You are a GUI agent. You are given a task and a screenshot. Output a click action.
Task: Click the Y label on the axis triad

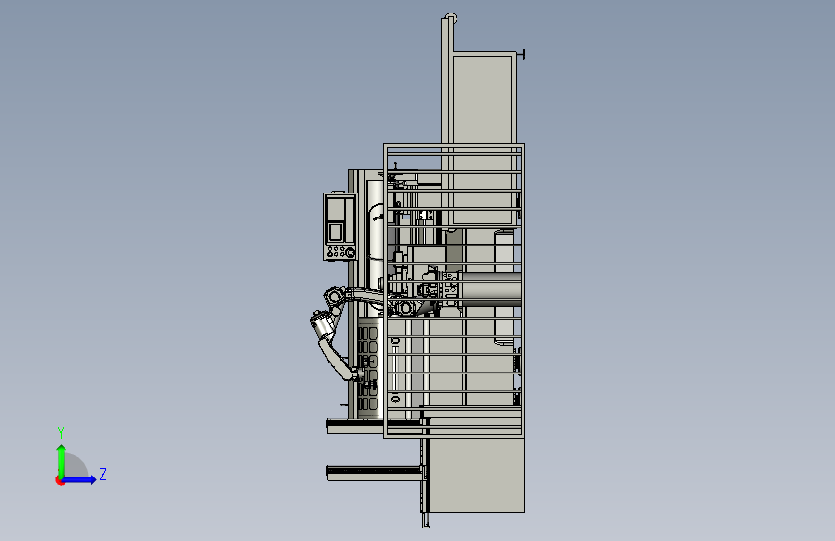pyautogui.click(x=61, y=432)
